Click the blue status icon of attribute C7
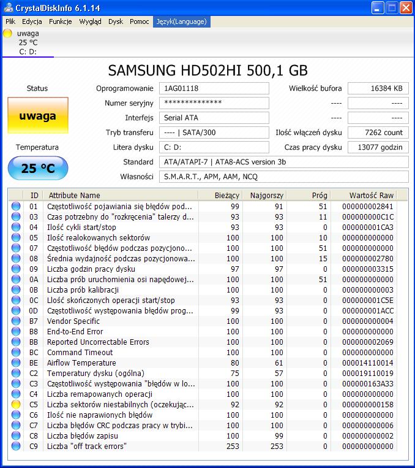Screen dimensions: 415x468 pyautogui.click(x=16, y=425)
